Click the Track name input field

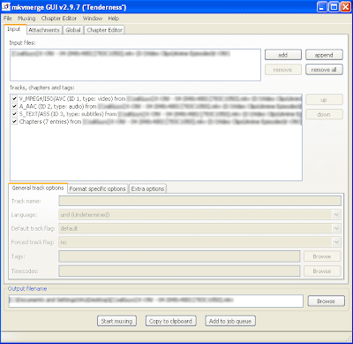pyautogui.click(x=200, y=201)
